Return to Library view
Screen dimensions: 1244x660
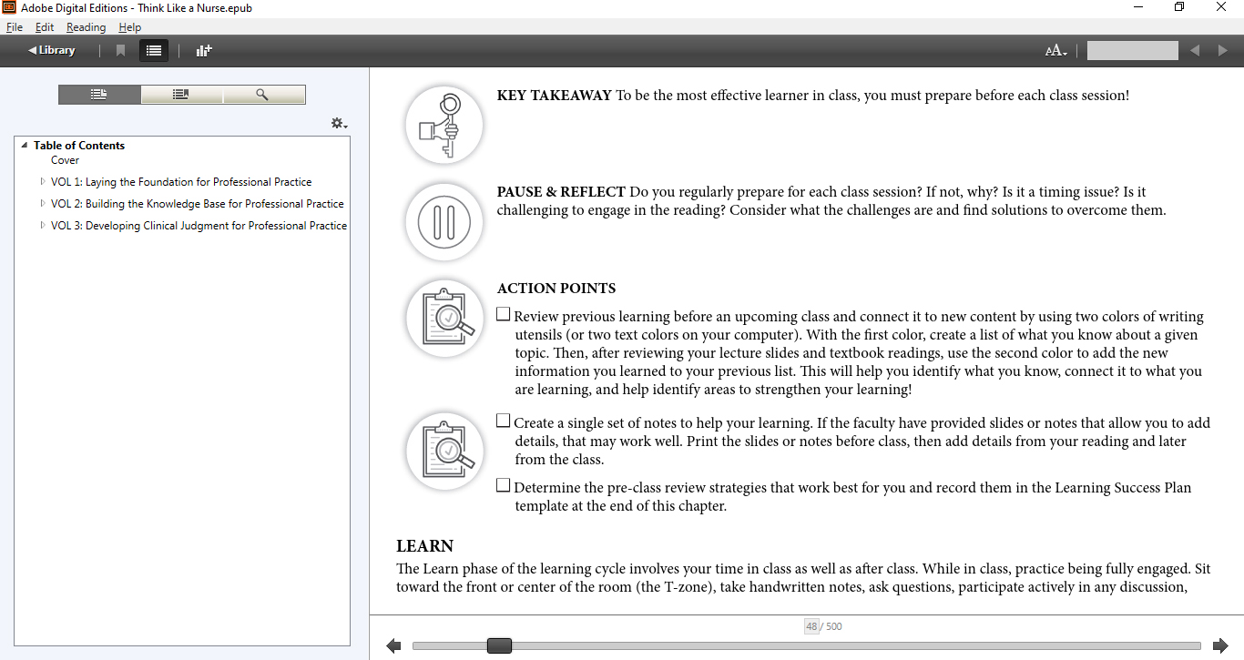51,50
